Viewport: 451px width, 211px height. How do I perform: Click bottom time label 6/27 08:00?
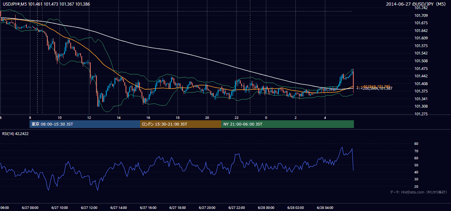pyautogui.click(x=30, y=207)
